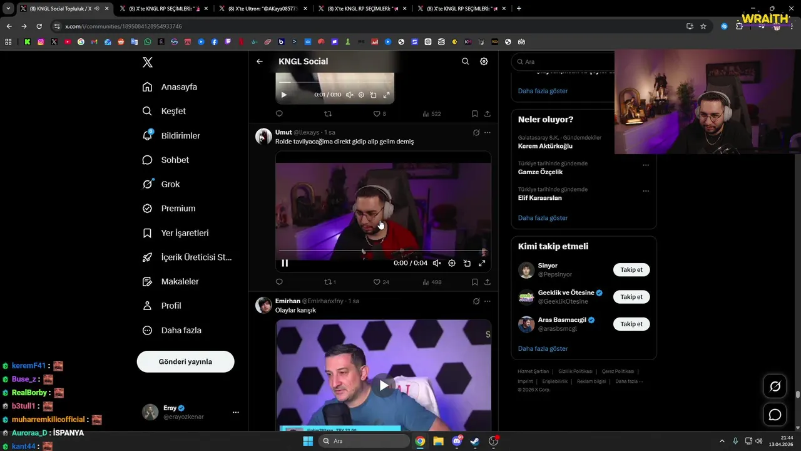Like the top post with 8 likes
801x451 pixels.
(379, 113)
